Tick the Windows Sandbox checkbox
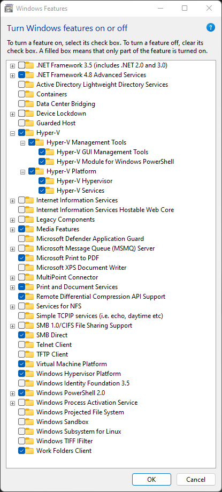The width and height of the screenshot is (222, 492). 21,422
